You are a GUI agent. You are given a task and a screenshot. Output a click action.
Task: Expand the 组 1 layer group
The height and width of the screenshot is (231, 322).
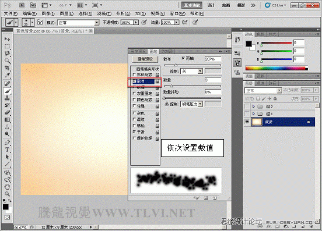[253, 113]
